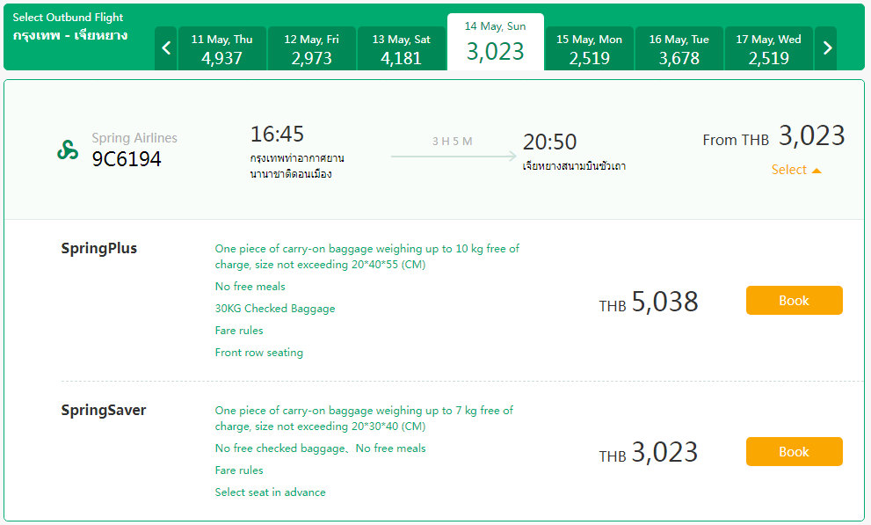Screen dimensions: 871x525
Task: Collapse fare options via Select
Action: (x=796, y=170)
